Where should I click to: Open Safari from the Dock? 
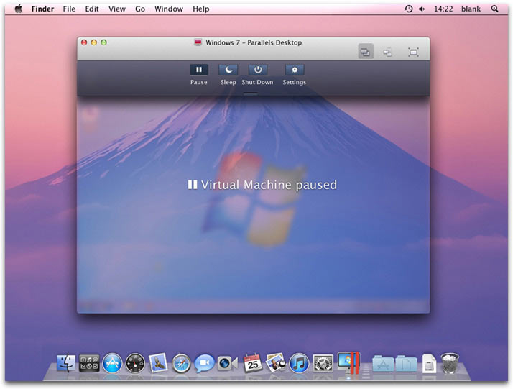[182, 363]
